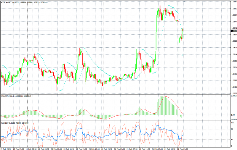Click the peak of the red MACD signal line
Viewport: 237px width, 150px height.
165,97
